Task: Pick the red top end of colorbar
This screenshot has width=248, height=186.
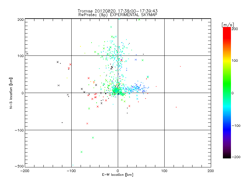Action: 227,29
